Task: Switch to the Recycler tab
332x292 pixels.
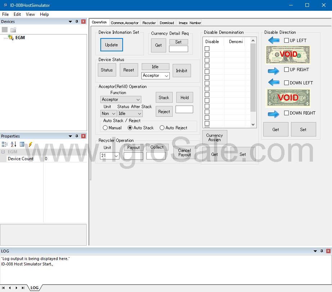Action: 149,23
